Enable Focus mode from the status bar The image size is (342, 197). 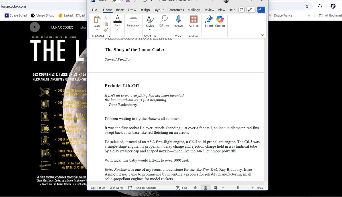click(182, 188)
